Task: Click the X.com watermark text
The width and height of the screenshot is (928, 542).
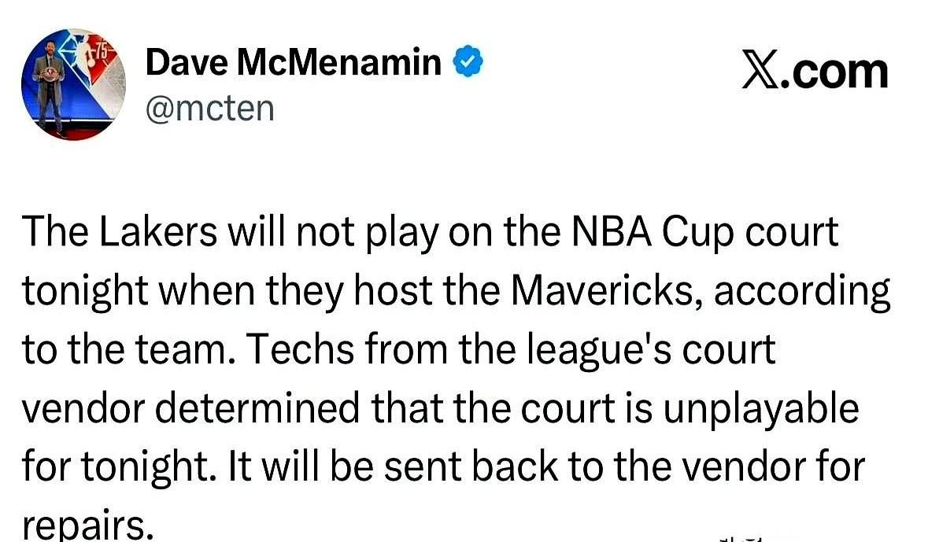Action: [815, 72]
